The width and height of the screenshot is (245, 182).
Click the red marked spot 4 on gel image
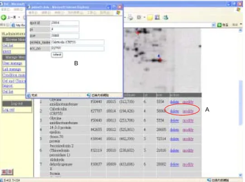159,60
